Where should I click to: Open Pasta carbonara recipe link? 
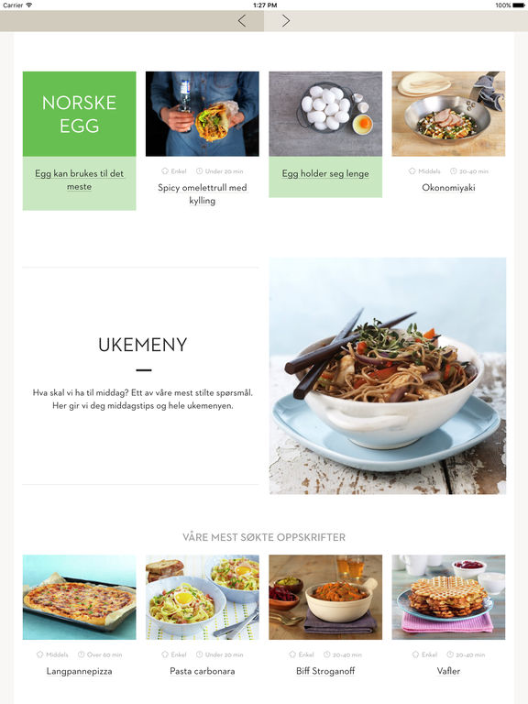pos(202,671)
